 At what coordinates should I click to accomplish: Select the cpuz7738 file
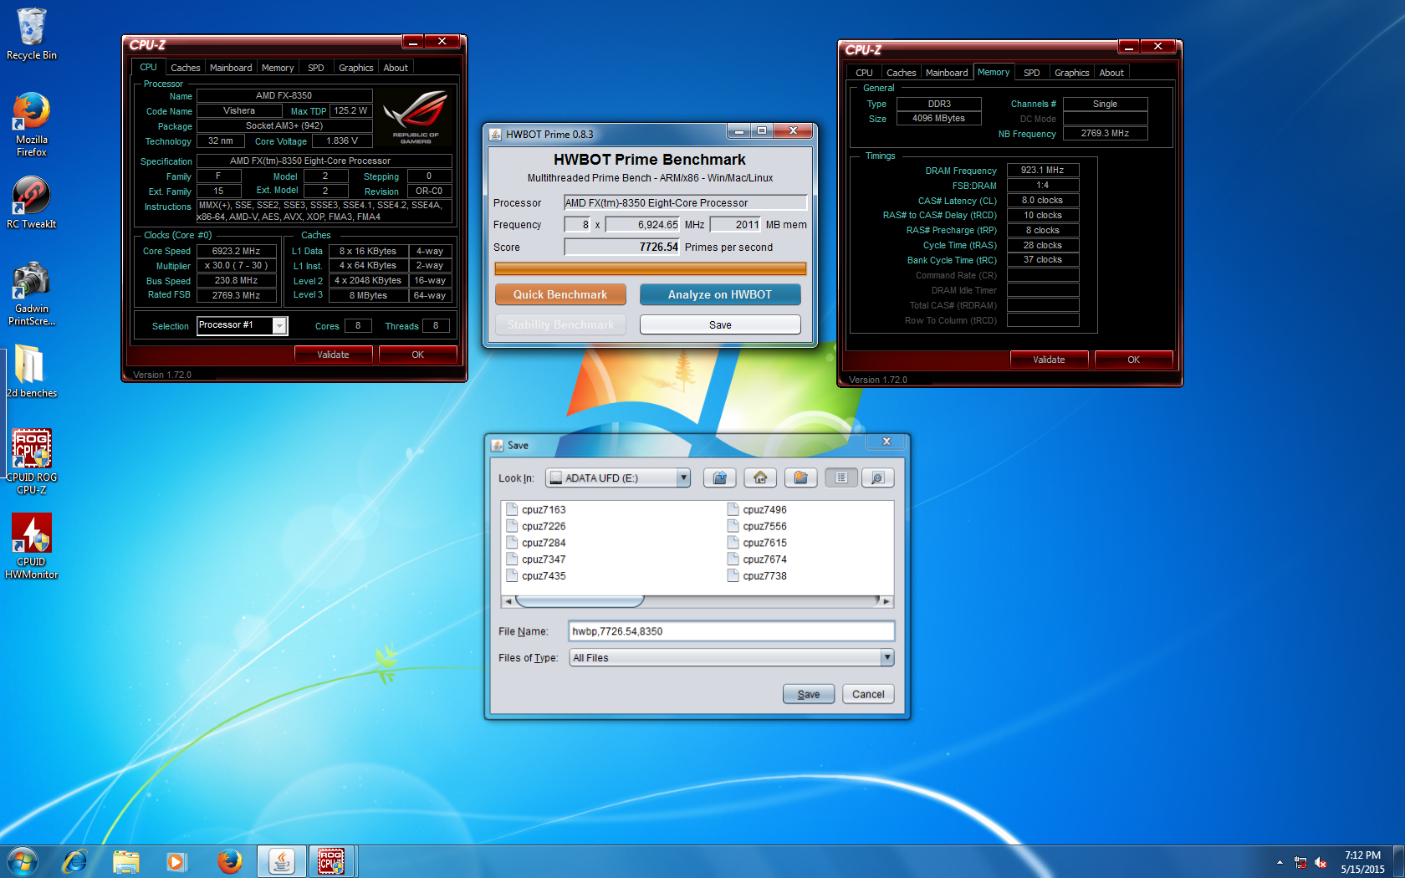(x=757, y=576)
